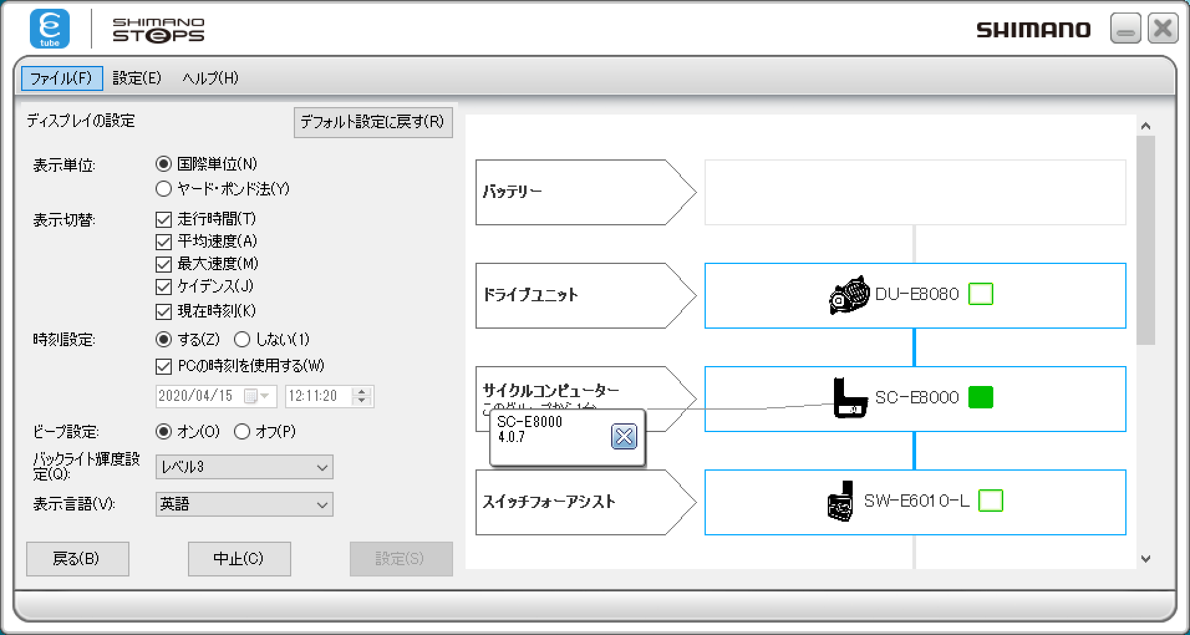Click the SW-E6010-L assist switch icon
This screenshot has height=635, width=1190.
tap(840, 501)
